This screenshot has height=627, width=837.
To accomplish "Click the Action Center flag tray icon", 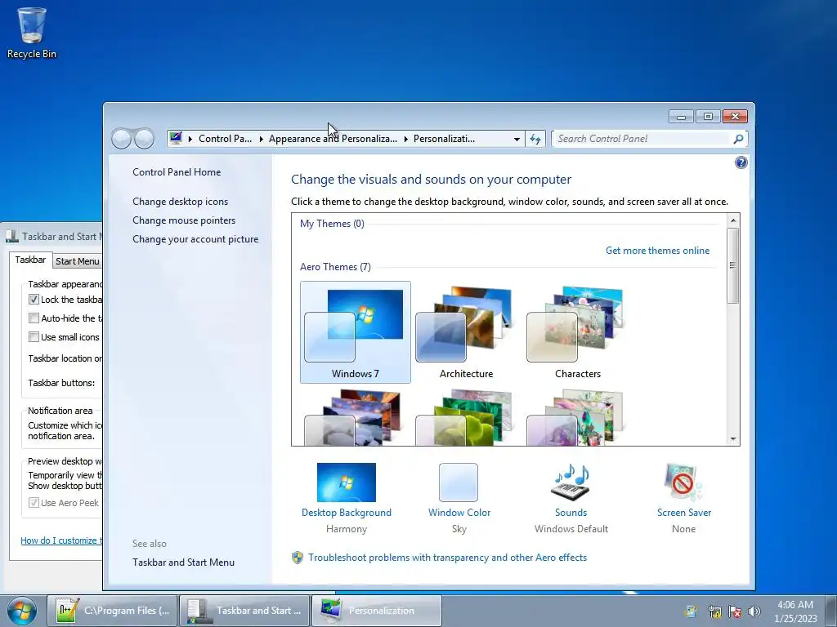I will 735,611.
